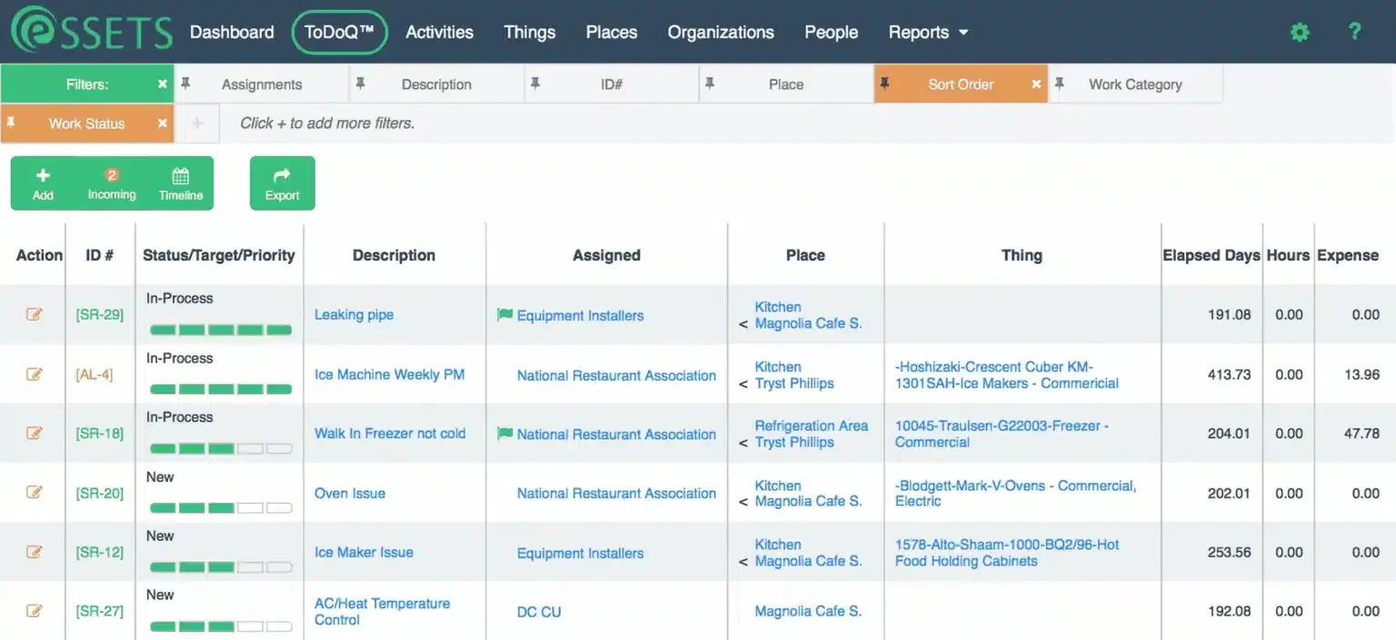Open Things section
The height and width of the screenshot is (640, 1396).
pyautogui.click(x=530, y=32)
